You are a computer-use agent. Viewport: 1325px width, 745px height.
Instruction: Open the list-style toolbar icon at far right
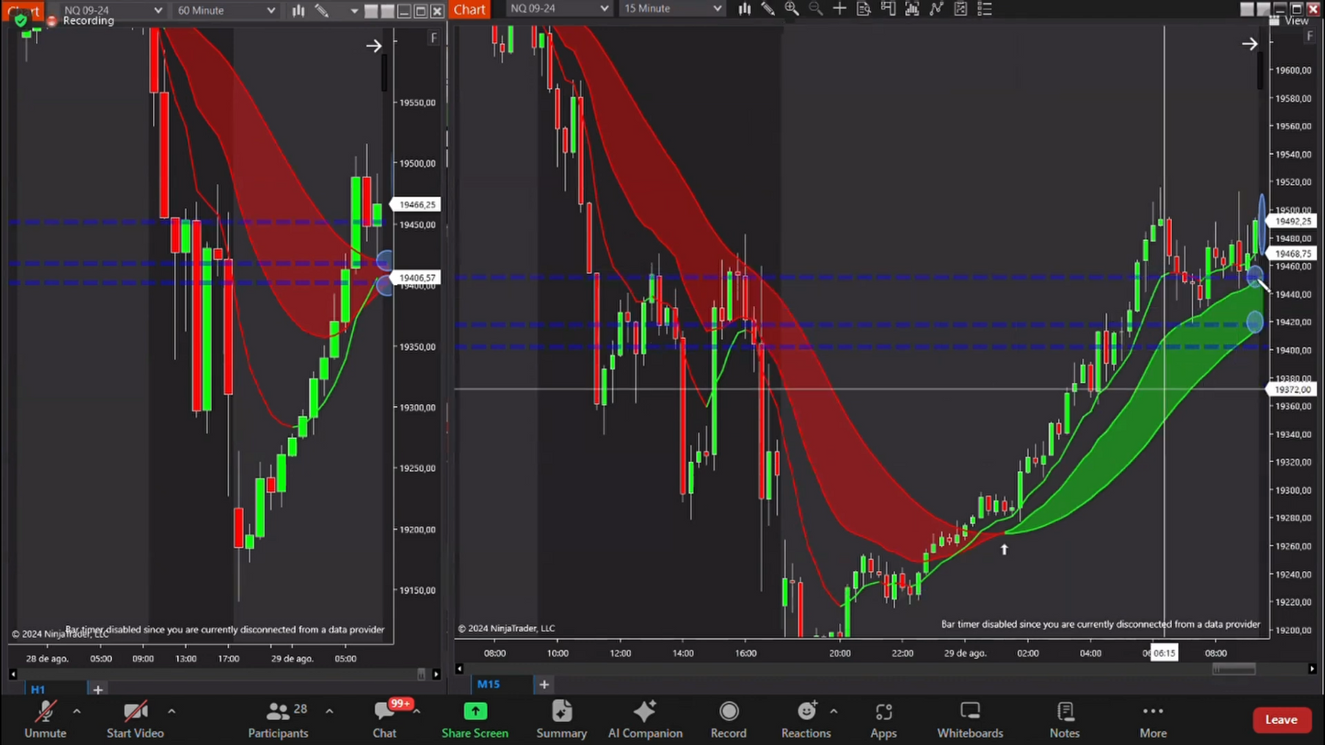985,8
